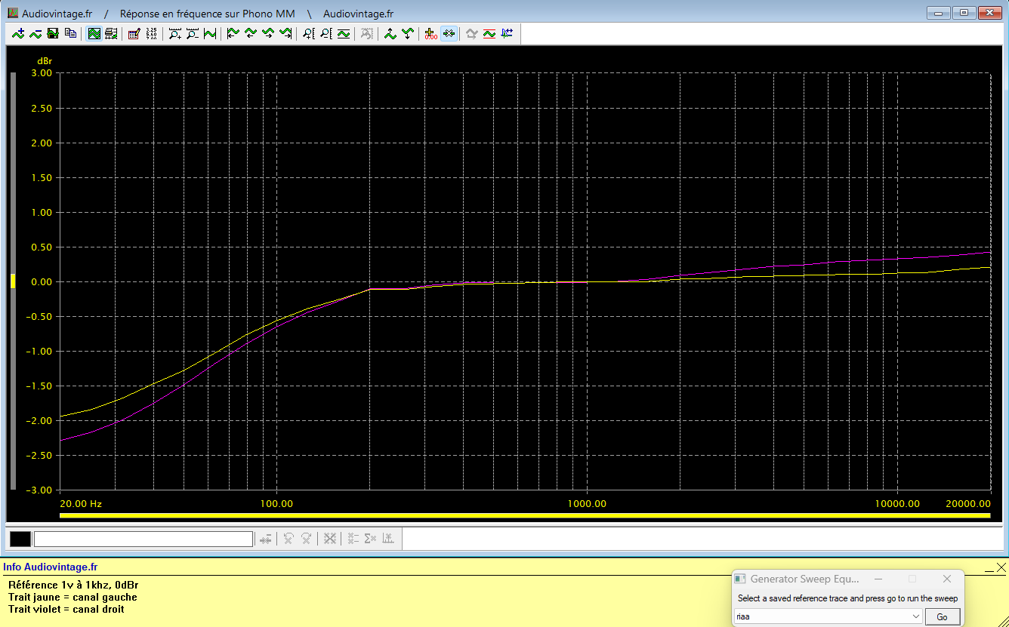
Task: Click the second greyed rotate-x icon in bottom toolbar
Action: 307,539
